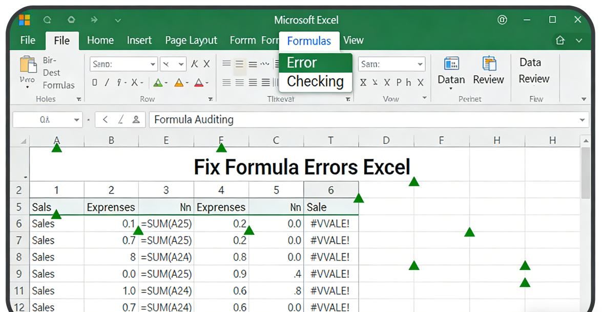
Task: Open the Holes group dialog launcher
Action: [x=79, y=99]
